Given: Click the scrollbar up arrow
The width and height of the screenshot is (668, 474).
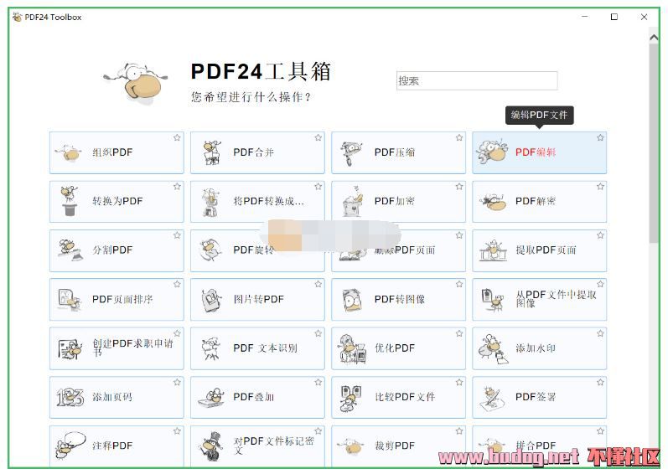Looking at the screenshot, I should pos(654,38).
